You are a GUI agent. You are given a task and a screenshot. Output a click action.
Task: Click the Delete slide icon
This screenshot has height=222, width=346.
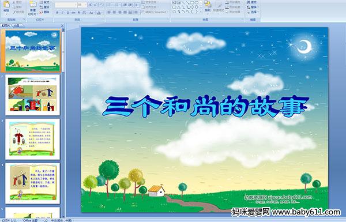click(x=44, y=12)
